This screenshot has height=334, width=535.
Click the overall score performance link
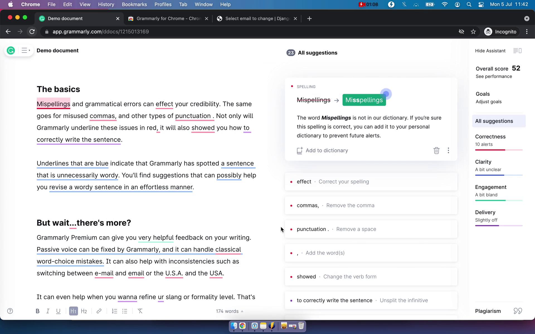tap(493, 76)
